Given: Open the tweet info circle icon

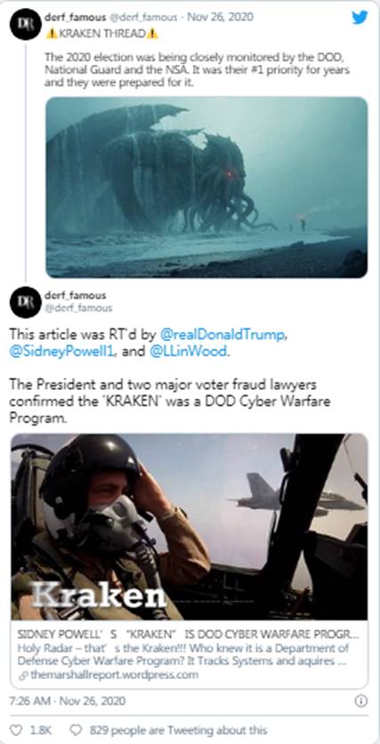Looking at the screenshot, I should coord(361,700).
